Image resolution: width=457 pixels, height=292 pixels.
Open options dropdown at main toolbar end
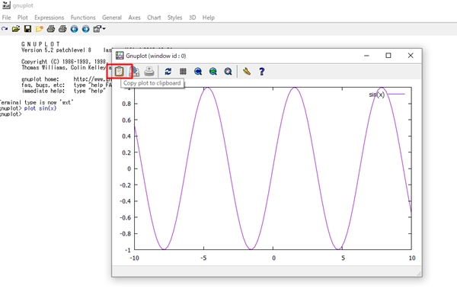99,29
